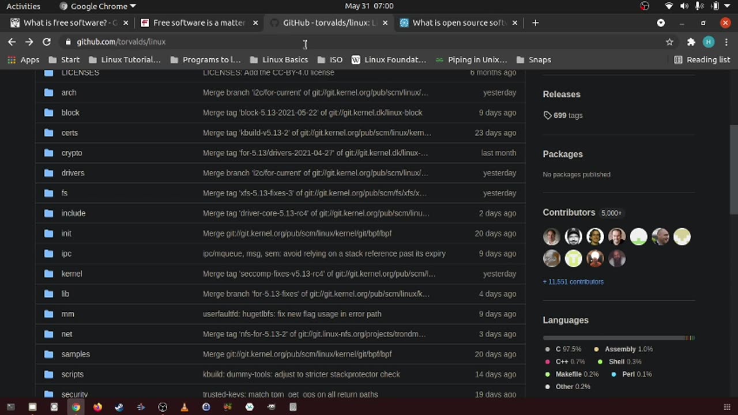Open the ISO bookmark folder

[x=330, y=59]
